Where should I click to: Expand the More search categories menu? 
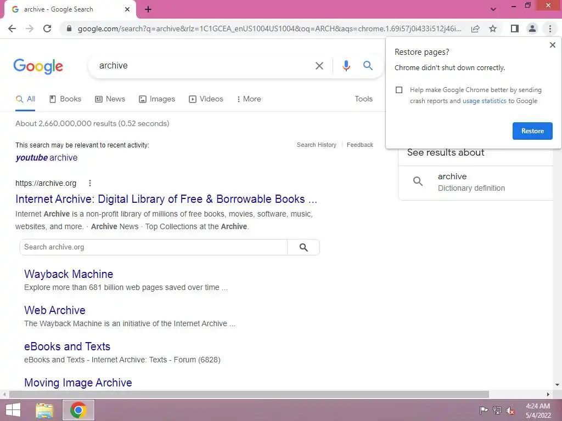tap(249, 99)
